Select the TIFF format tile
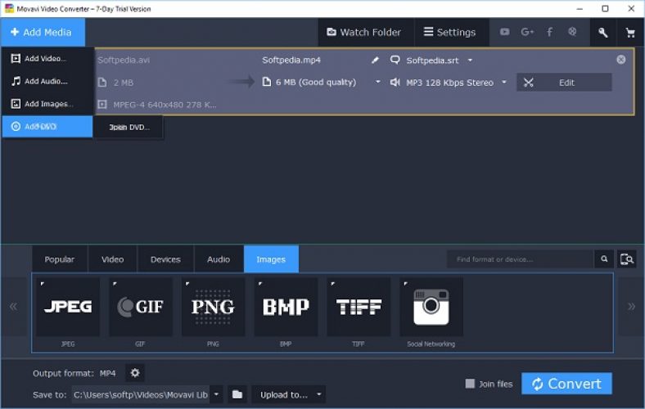 coord(359,307)
